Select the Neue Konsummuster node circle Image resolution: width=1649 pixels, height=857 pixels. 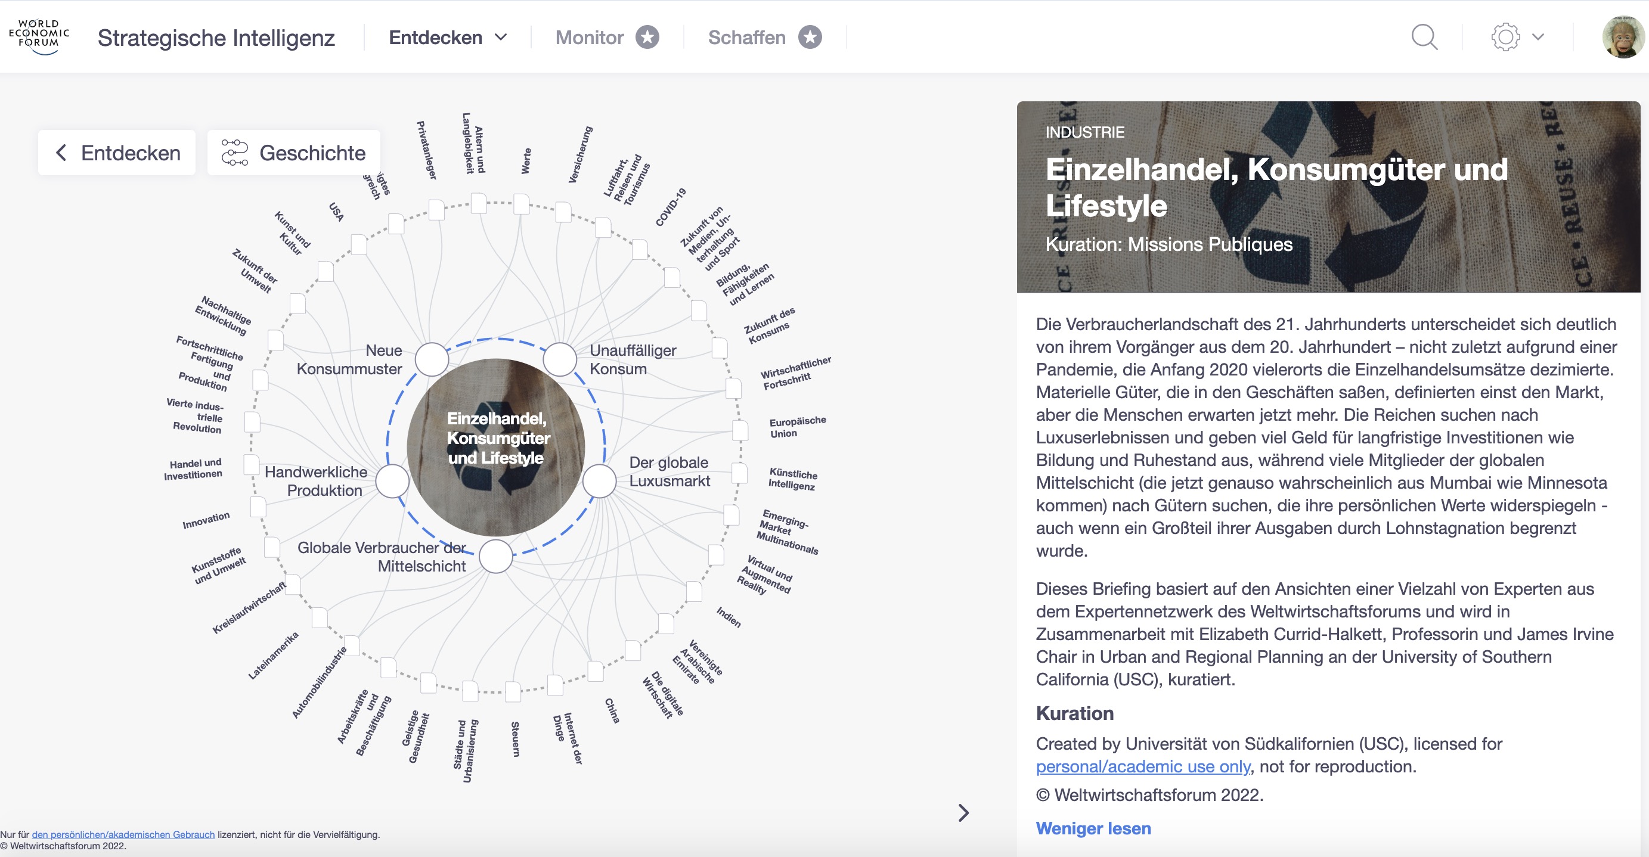coord(432,359)
